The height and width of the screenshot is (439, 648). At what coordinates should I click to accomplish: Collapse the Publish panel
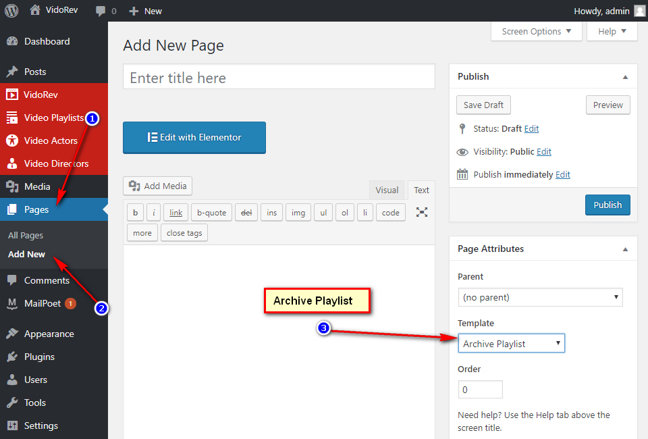pos(626,76)
